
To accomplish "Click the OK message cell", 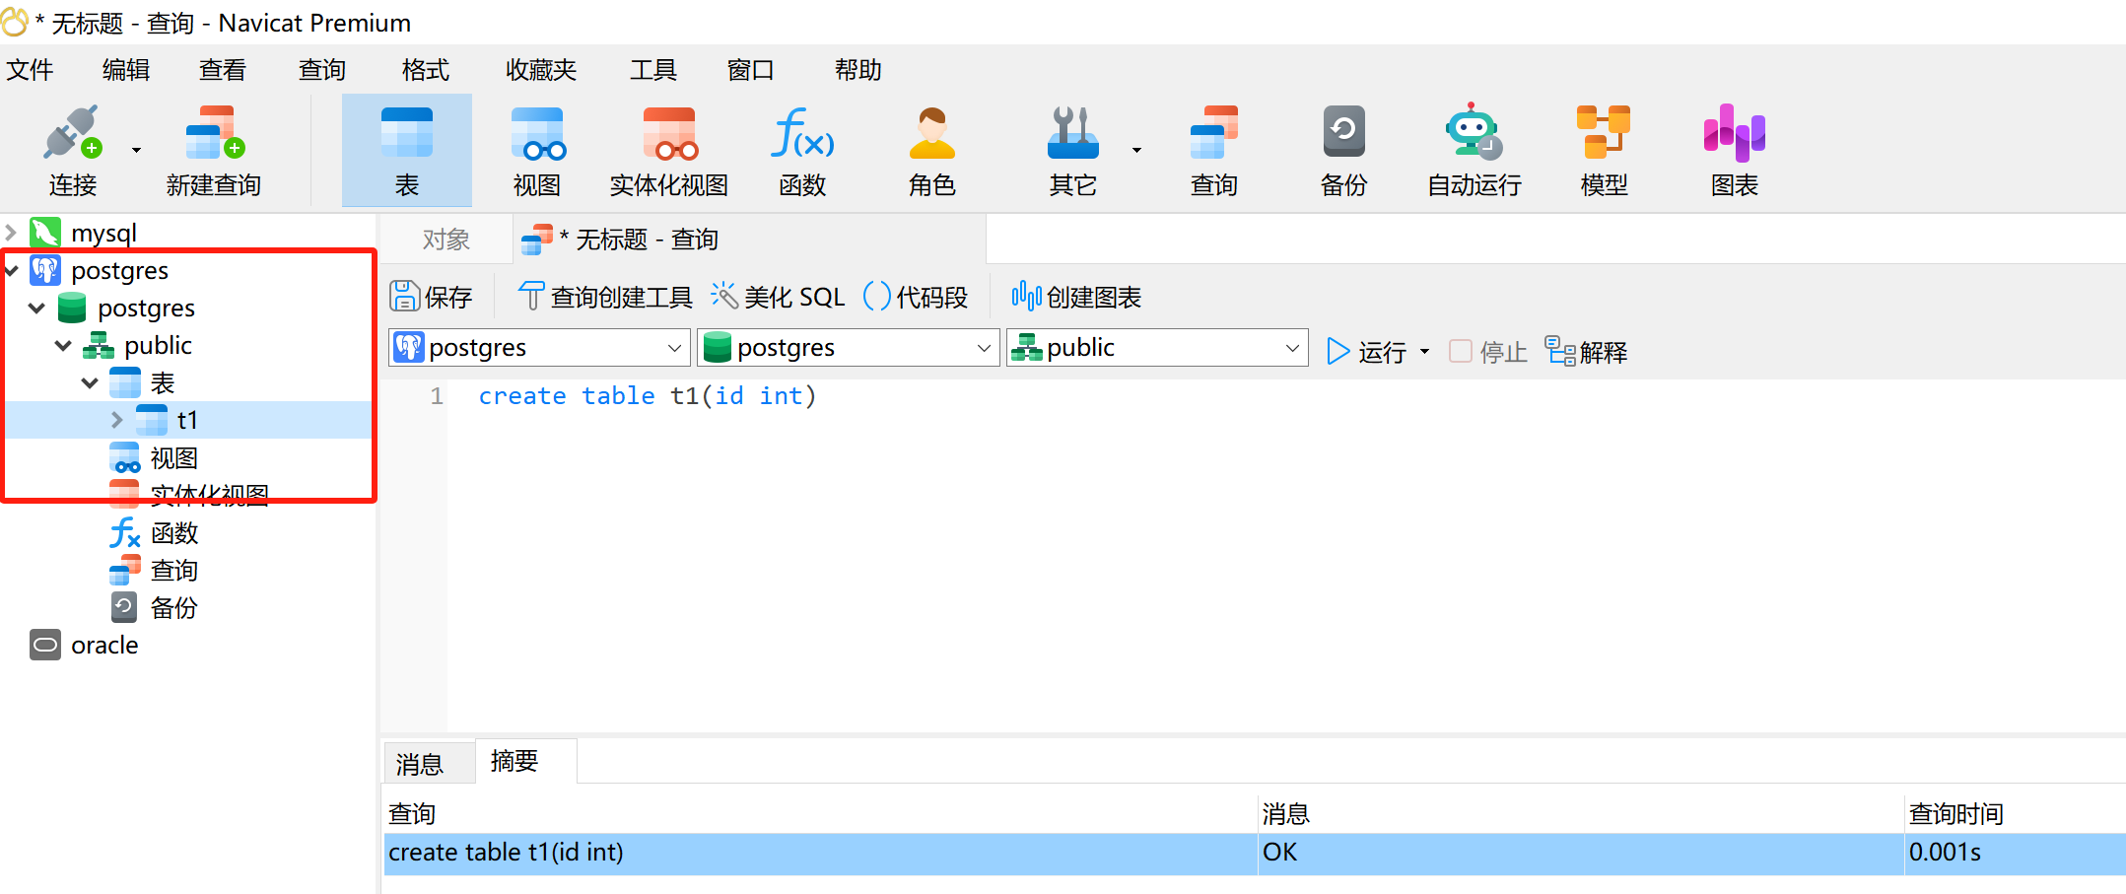I will pos(1581,853).
